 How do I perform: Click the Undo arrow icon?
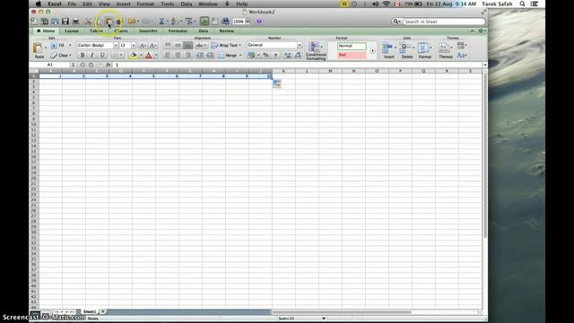coord(132,22)
